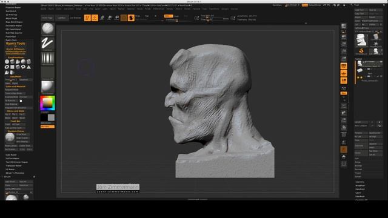Open the Stroke menu
The image size is (388, 218).
click(x=187, y=9)
